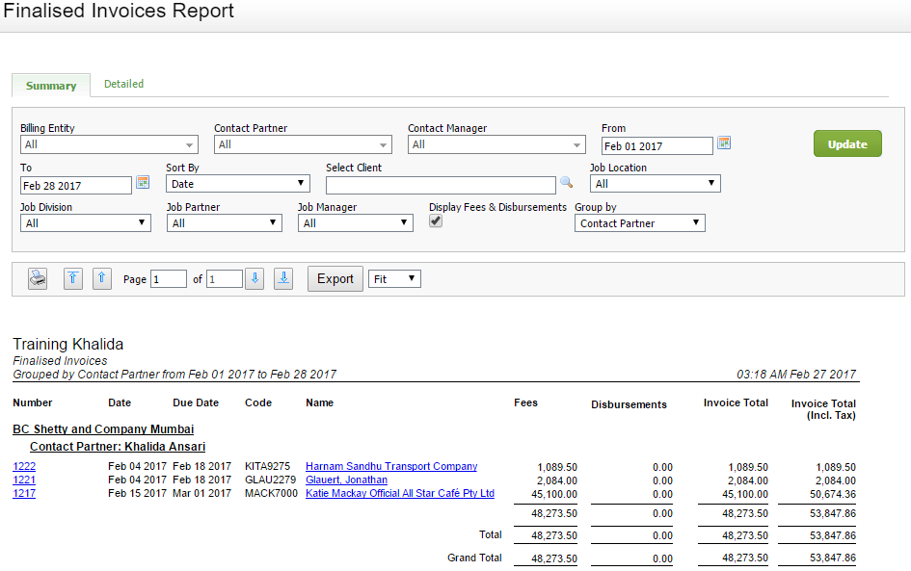911x571 pixels.
Task: Open the Billing Entity dropdown
Action: [x=108, y=144]
